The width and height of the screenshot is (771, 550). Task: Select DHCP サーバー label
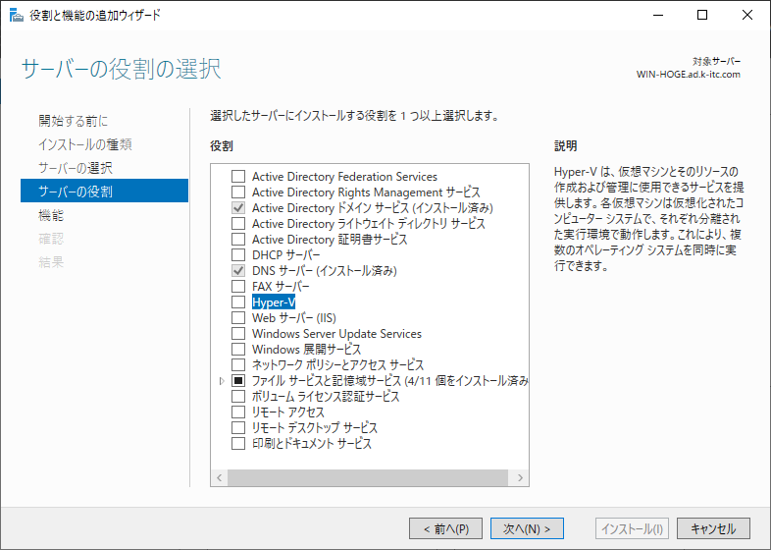[x=285, y=255]
